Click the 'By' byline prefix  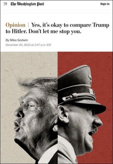coord(7,40)
